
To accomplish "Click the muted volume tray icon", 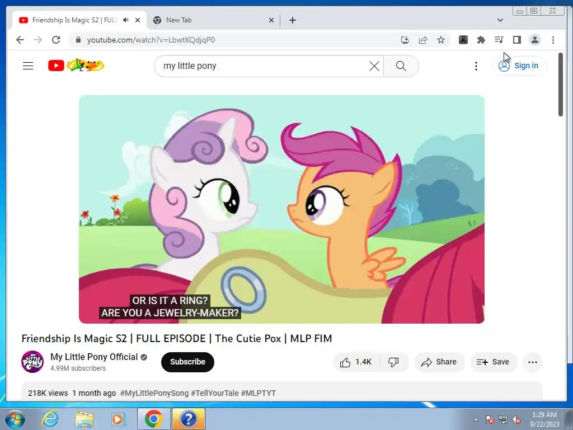I will point(516,419).
